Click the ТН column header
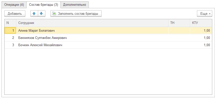 click(179, 23)
